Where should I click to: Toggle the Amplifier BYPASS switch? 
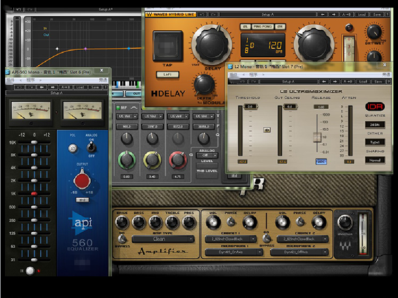pos(122,239)
